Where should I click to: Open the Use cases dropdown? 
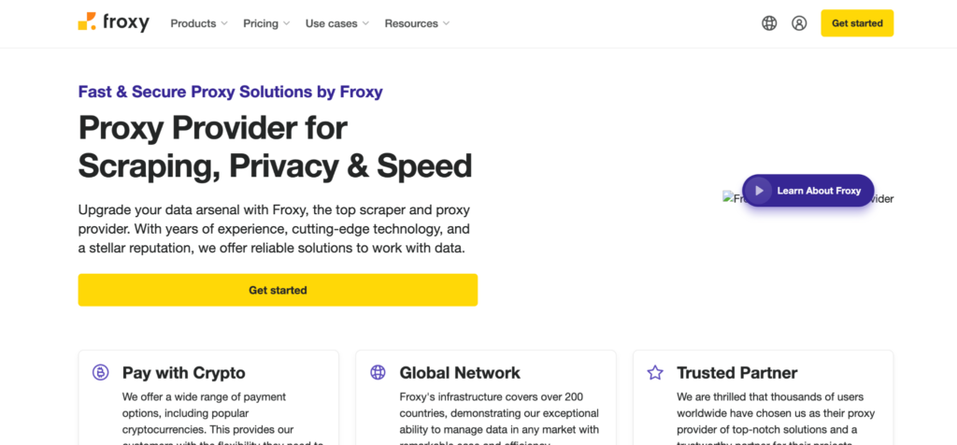[x=337, y=23]
